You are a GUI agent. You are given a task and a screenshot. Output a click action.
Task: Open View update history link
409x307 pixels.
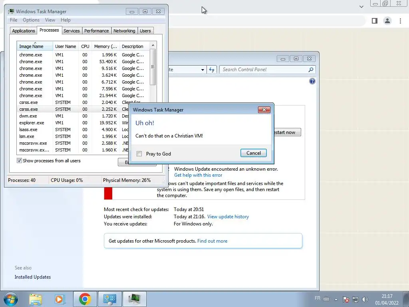(228, 217)
